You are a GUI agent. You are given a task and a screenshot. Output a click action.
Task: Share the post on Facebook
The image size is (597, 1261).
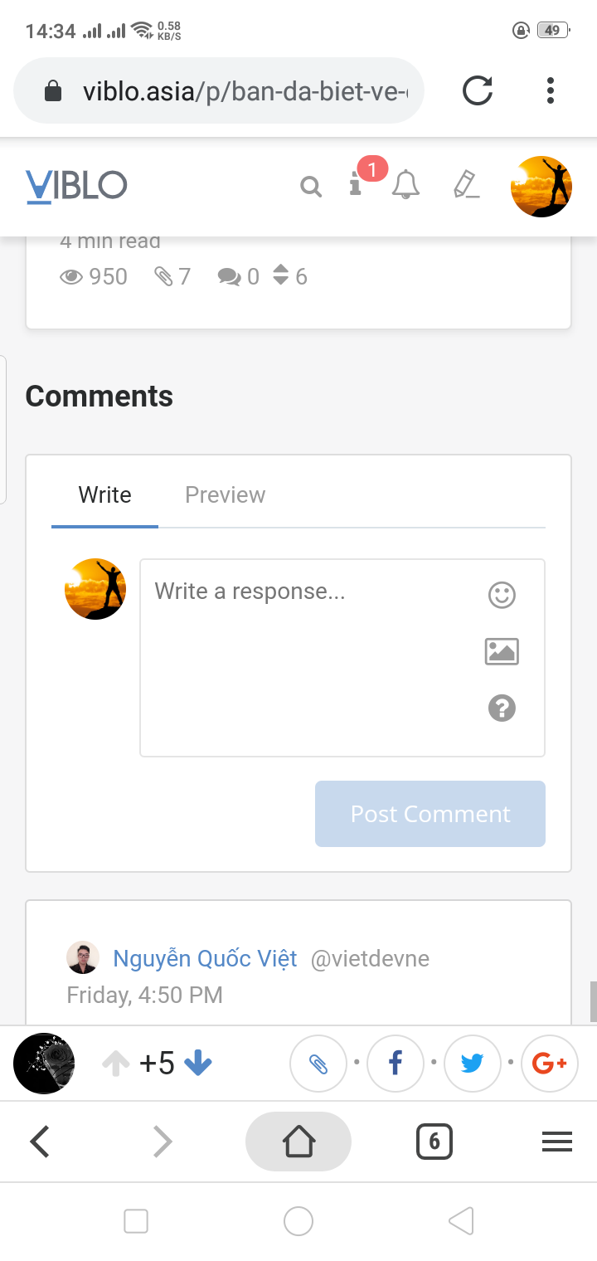pyautogui.click(x=396, y=1063)
